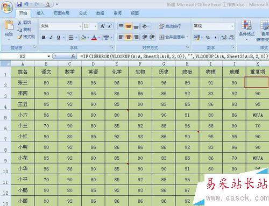This screenshot has height=206, width=269.
Task: Switch to the 开始 (Home) tab
Action: pyautogui.click(x=23, y=13)
